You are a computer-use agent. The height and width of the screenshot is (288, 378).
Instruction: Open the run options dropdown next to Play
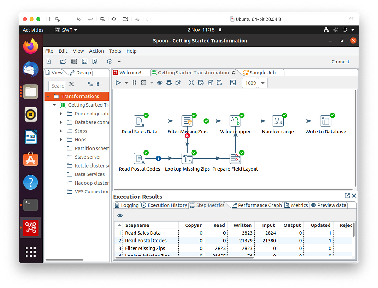pyautogui.click(x=126, y=83)
